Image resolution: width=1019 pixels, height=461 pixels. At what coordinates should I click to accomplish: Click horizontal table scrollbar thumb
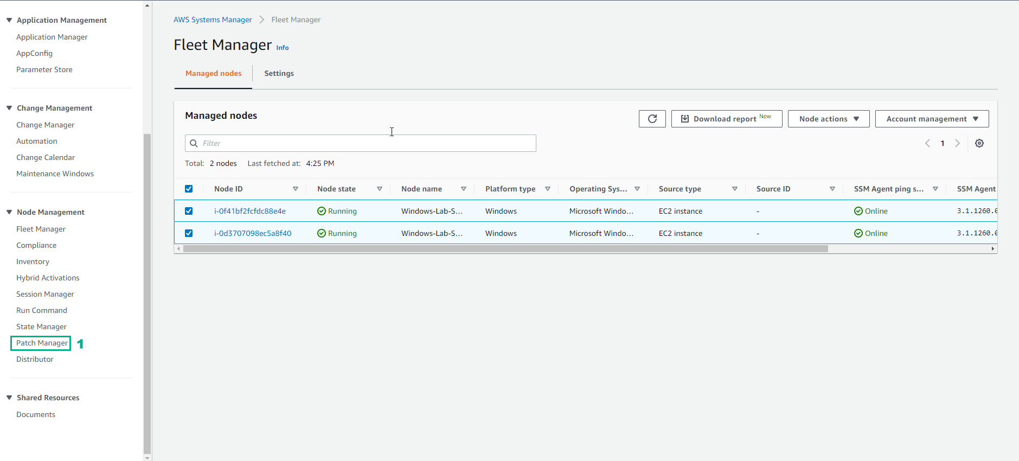point(505,249)
